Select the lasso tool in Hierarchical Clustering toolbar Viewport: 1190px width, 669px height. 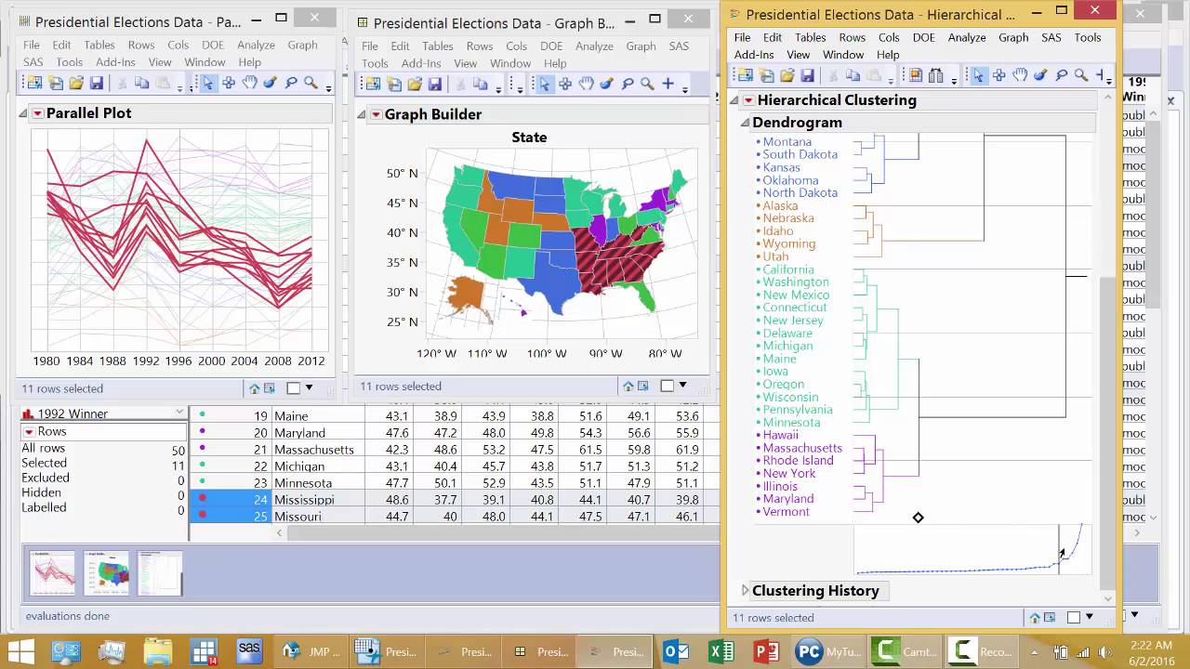click(1061, 75)
